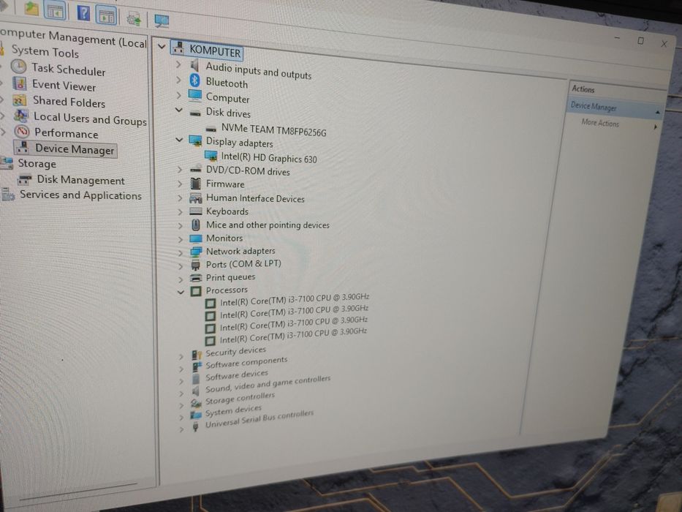Expand the Ports (COM & LPT) category
682x512 pixels.
click(x=180, y=266)
